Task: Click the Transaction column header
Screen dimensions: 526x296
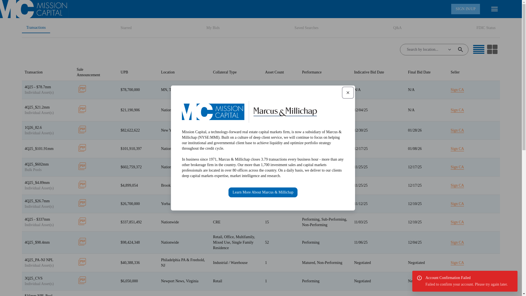Action: (x=33, y=72)
